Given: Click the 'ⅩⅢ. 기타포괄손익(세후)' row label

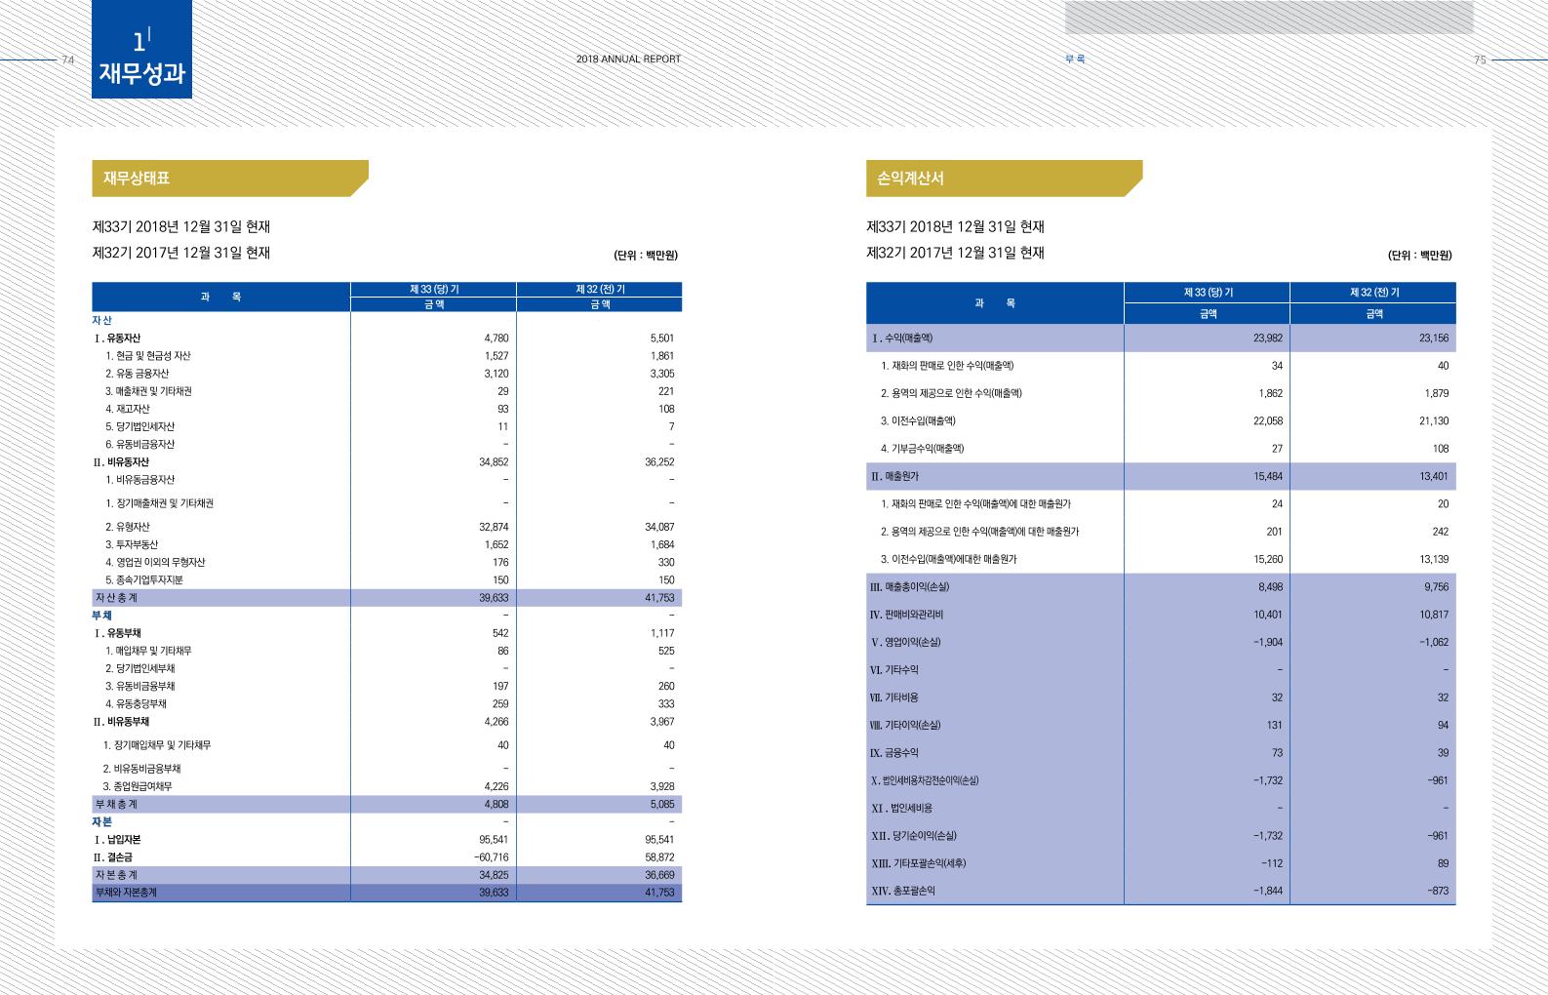Looking at the screenshot, I should coord(919,863).
